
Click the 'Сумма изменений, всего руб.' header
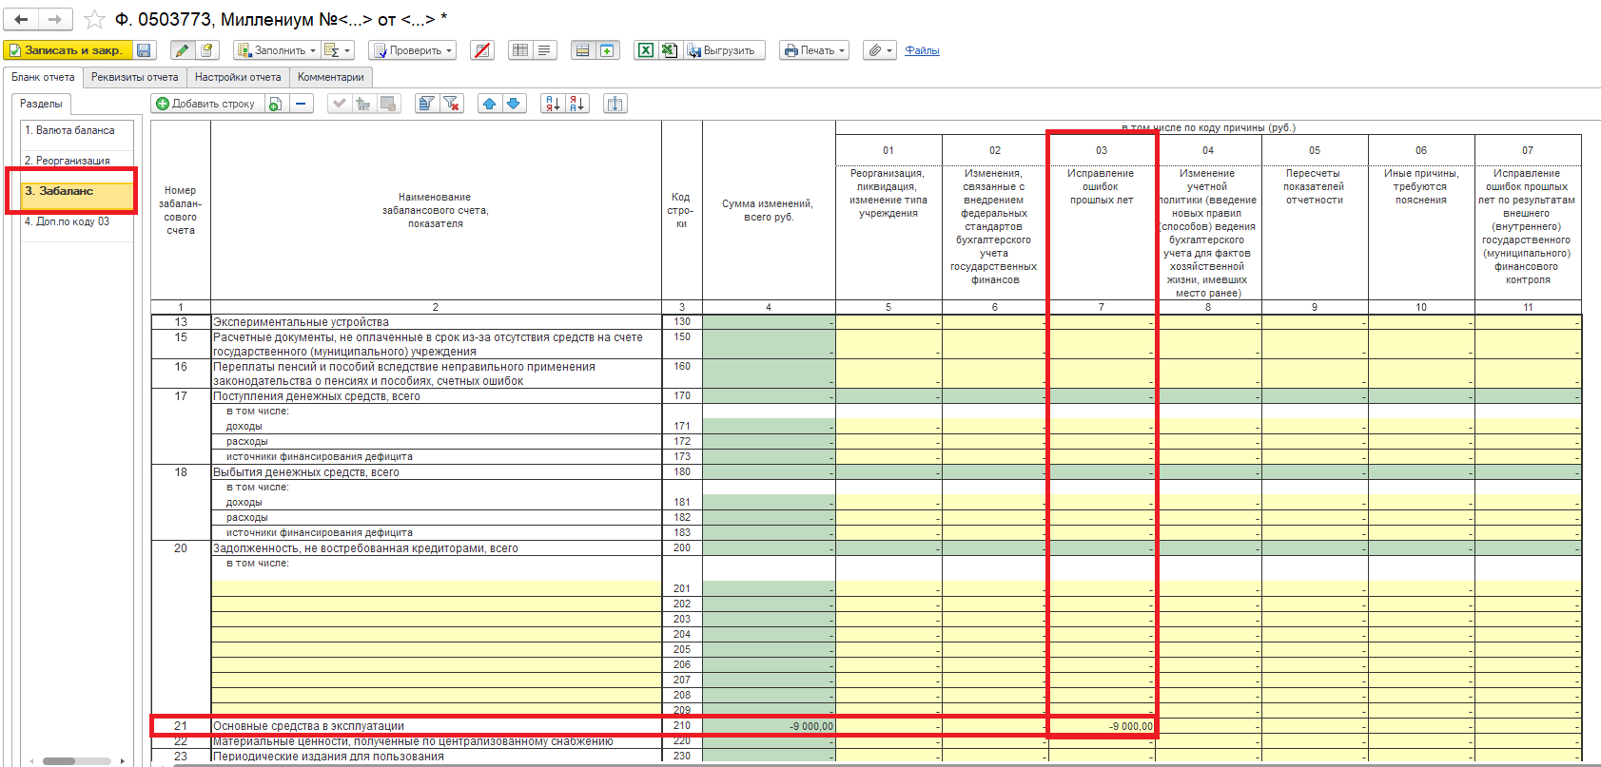pyautogui.click(x=769, y=210)
